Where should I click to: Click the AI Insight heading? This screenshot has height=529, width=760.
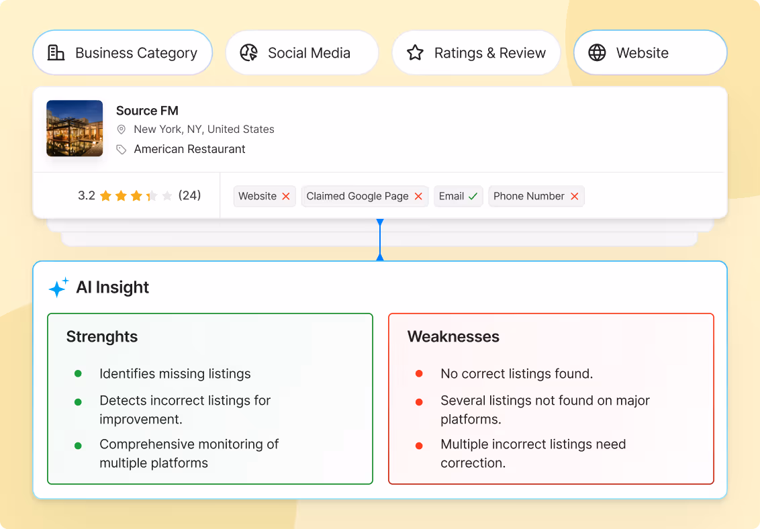[112, 287]
